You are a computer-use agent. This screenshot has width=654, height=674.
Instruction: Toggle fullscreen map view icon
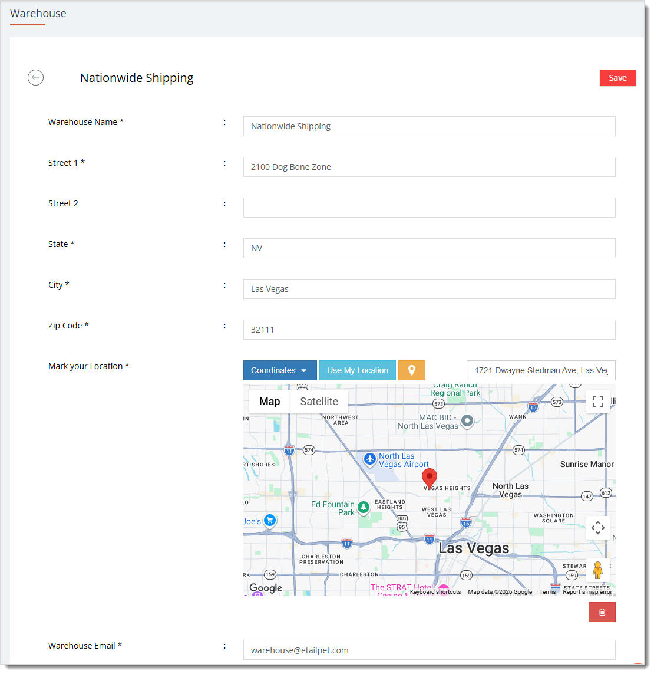click(598, 402)
